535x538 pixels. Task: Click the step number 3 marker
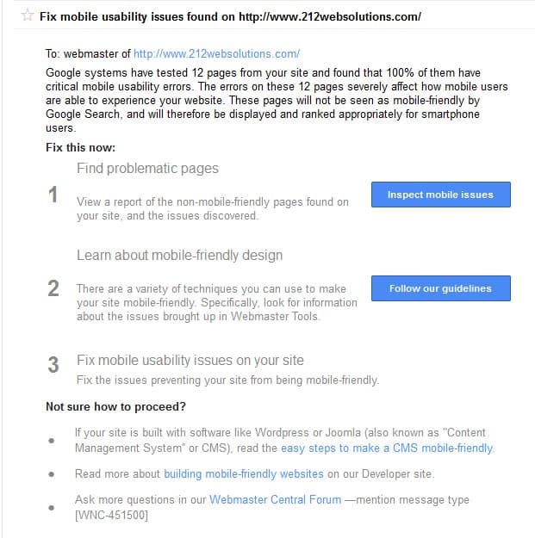pyautogui.click(x=53, y=365)
